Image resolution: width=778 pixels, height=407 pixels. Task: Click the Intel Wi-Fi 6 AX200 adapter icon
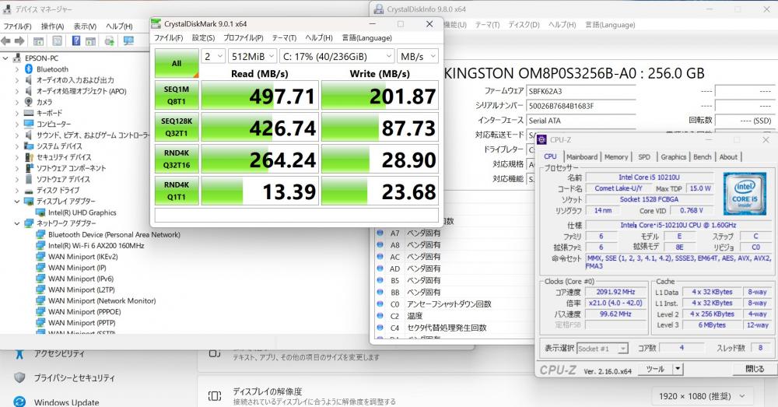coord(40,245)
